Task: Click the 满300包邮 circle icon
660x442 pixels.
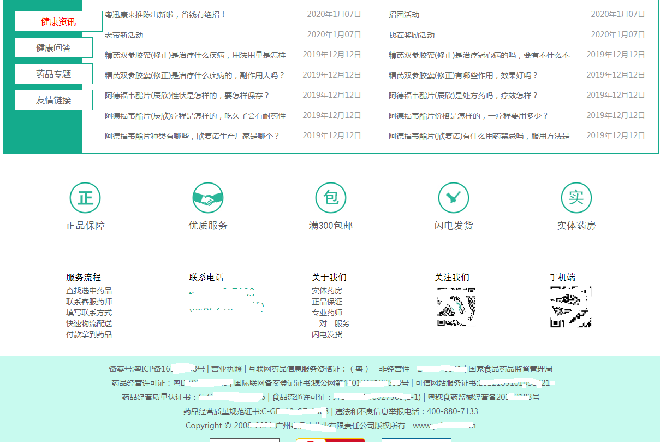Action: click(x=331, y=198)
